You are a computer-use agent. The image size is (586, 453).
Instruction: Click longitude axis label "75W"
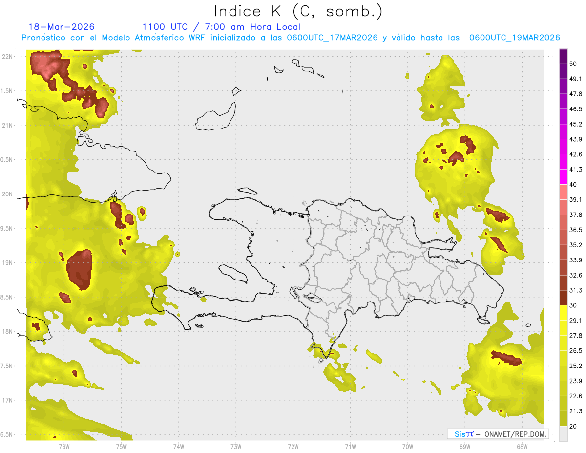122,446
